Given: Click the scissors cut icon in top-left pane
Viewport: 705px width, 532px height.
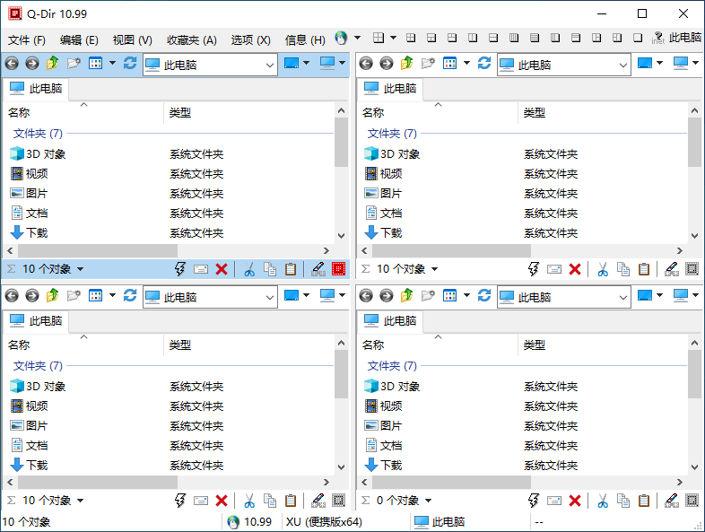Looking at the screenshot, I should (249, 269).
